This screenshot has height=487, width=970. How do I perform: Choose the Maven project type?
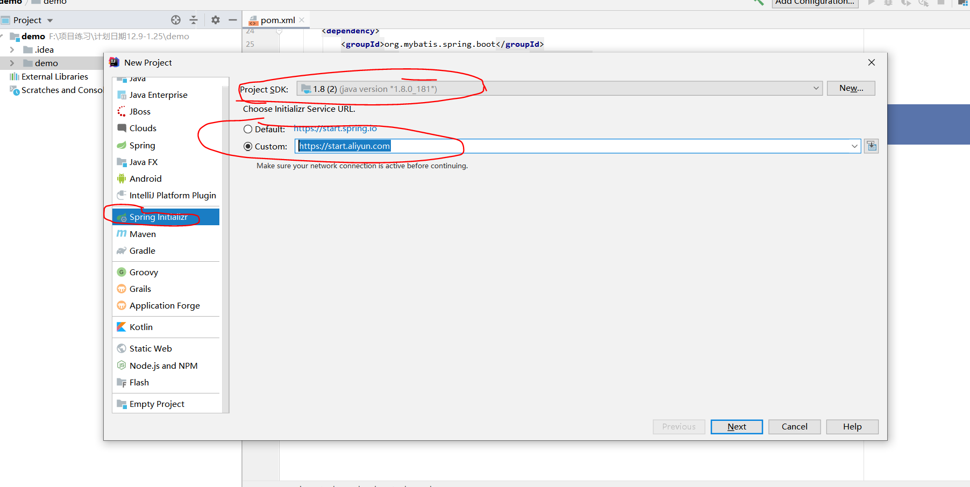click(x=166, y=234)
